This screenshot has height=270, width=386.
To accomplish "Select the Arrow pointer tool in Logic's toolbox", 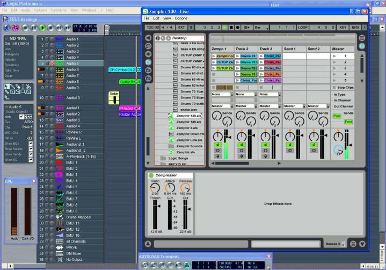I will 7,87.
